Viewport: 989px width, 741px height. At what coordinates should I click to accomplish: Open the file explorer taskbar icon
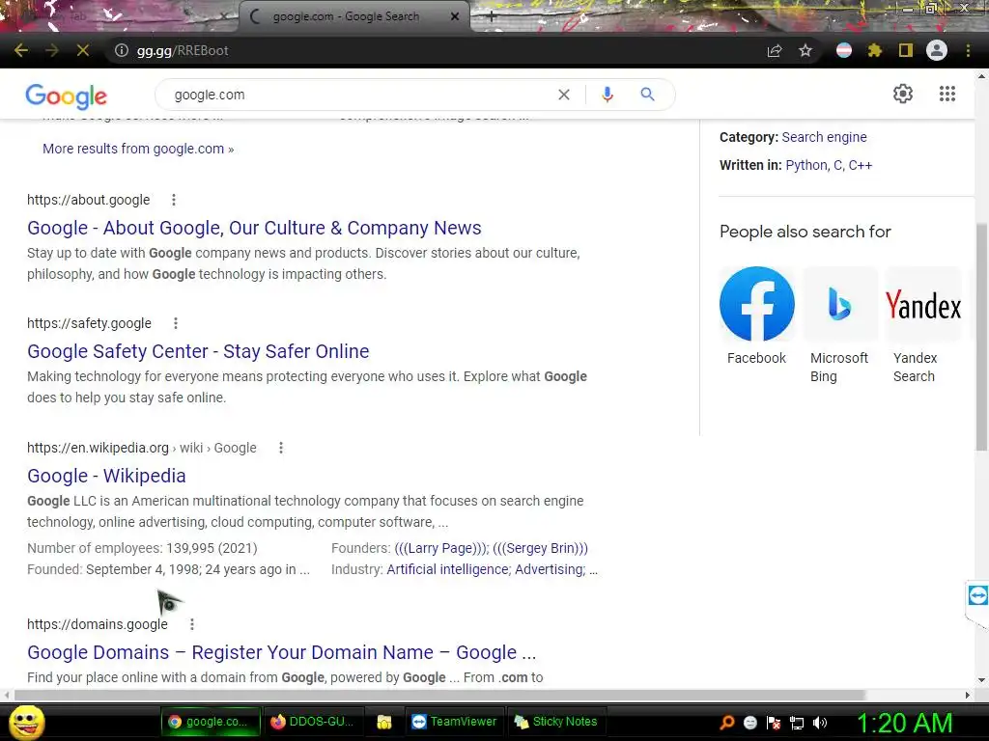tap(384, 722)
